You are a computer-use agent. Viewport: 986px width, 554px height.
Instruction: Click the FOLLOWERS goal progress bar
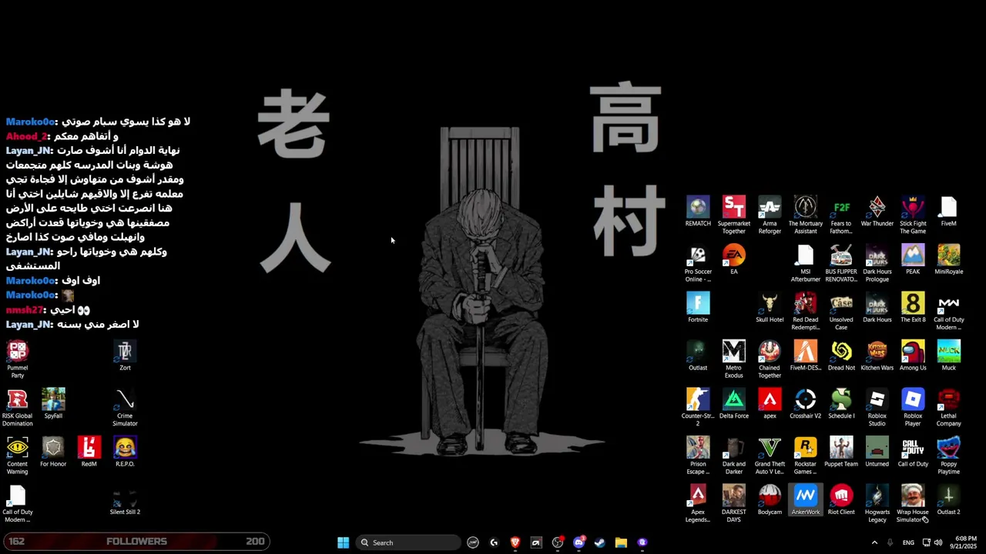[136, 542]
